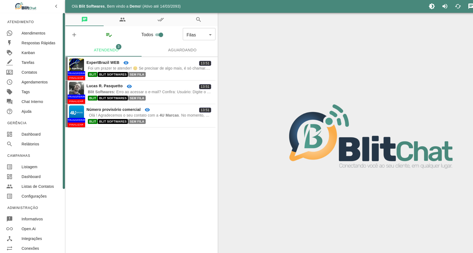Viewport: 473px width, 253px height.
Task: Switch to the AGUARDANDO tab
Action: pyautogui.click(x=182, y=50)
